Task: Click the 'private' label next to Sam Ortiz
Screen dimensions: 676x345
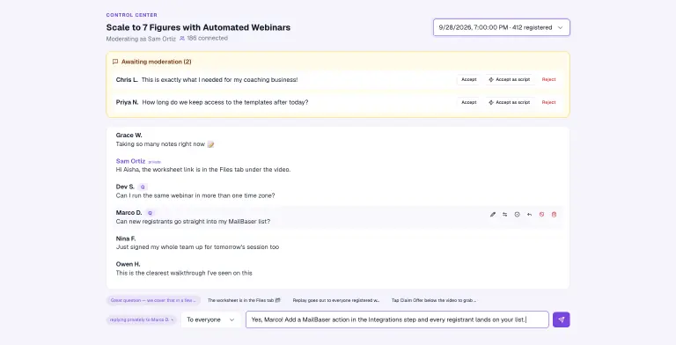Action: 154,162
